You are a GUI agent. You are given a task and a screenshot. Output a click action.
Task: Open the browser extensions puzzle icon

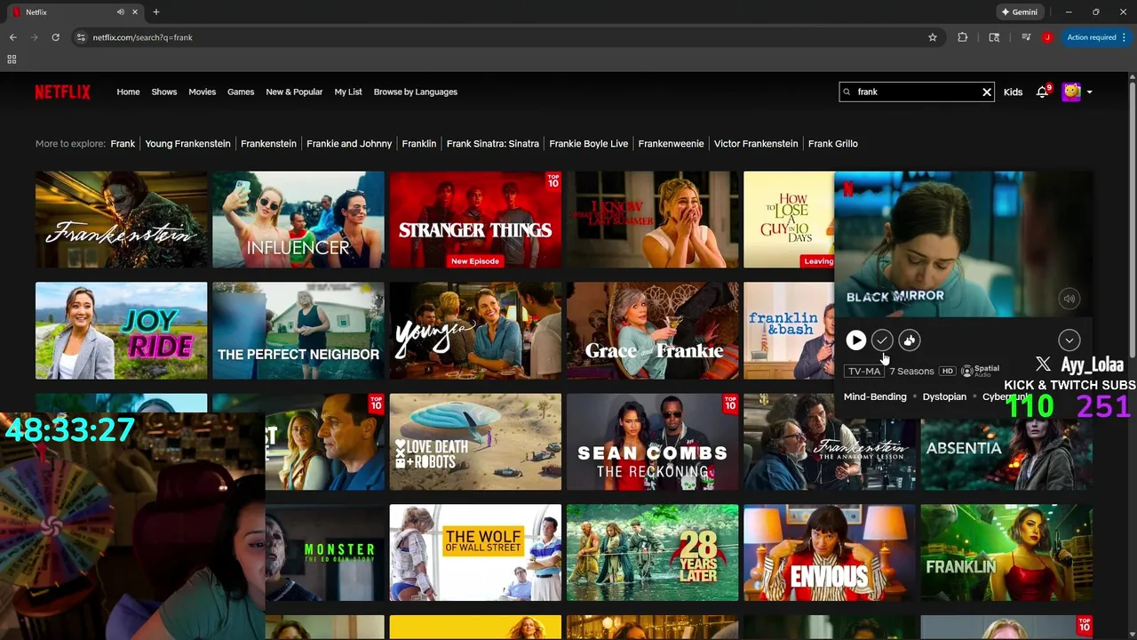pos(962,37)
